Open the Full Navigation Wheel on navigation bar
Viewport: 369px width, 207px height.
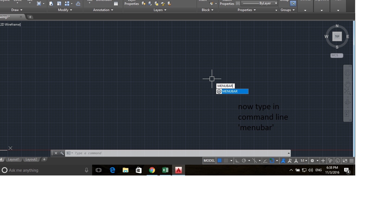(x=348, y=73)
